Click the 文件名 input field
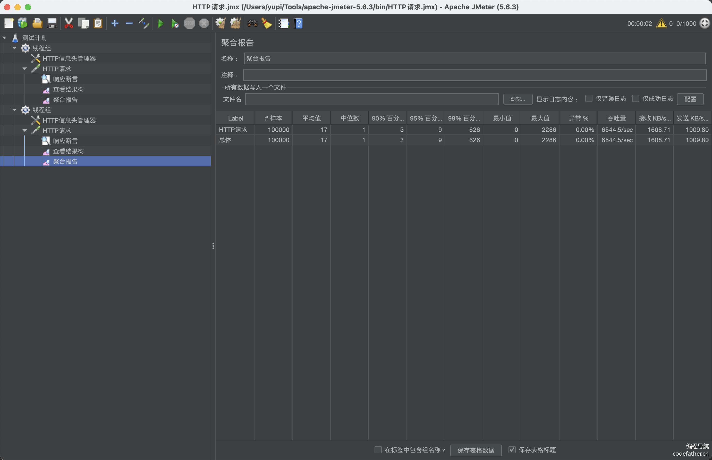This screenshot has width=712, height=460. coord(371,99)
